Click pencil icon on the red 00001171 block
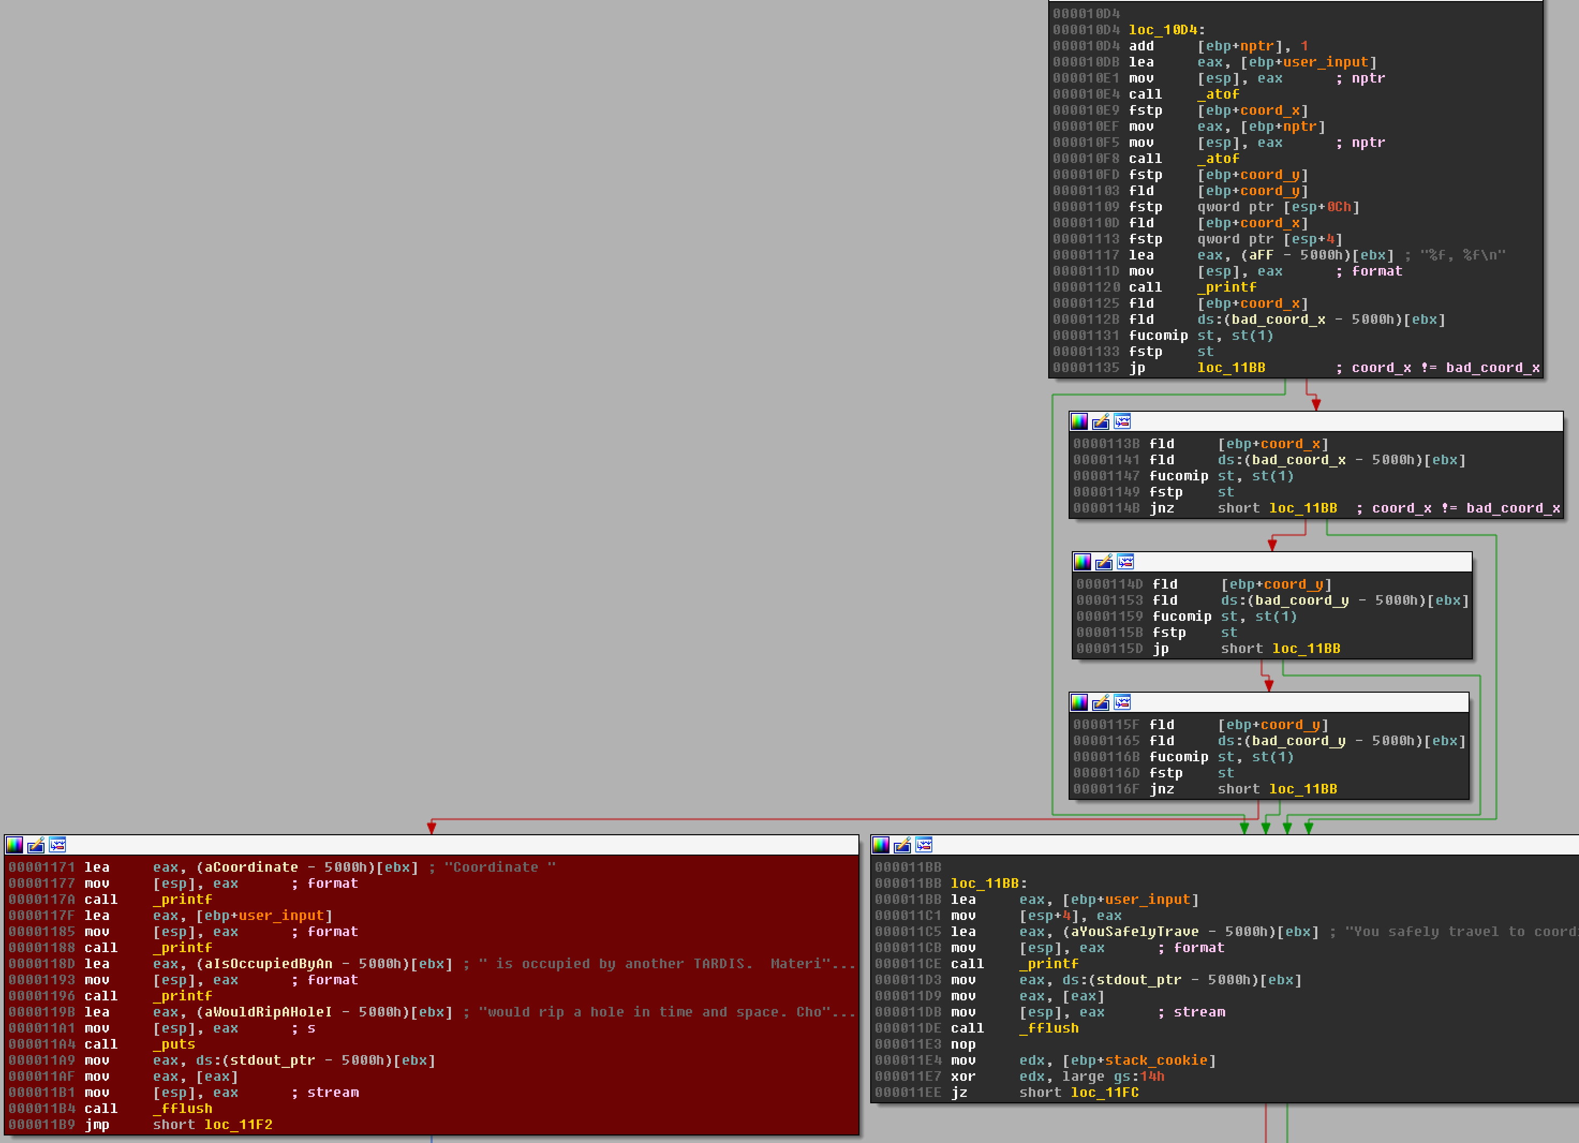 [36, 845]
